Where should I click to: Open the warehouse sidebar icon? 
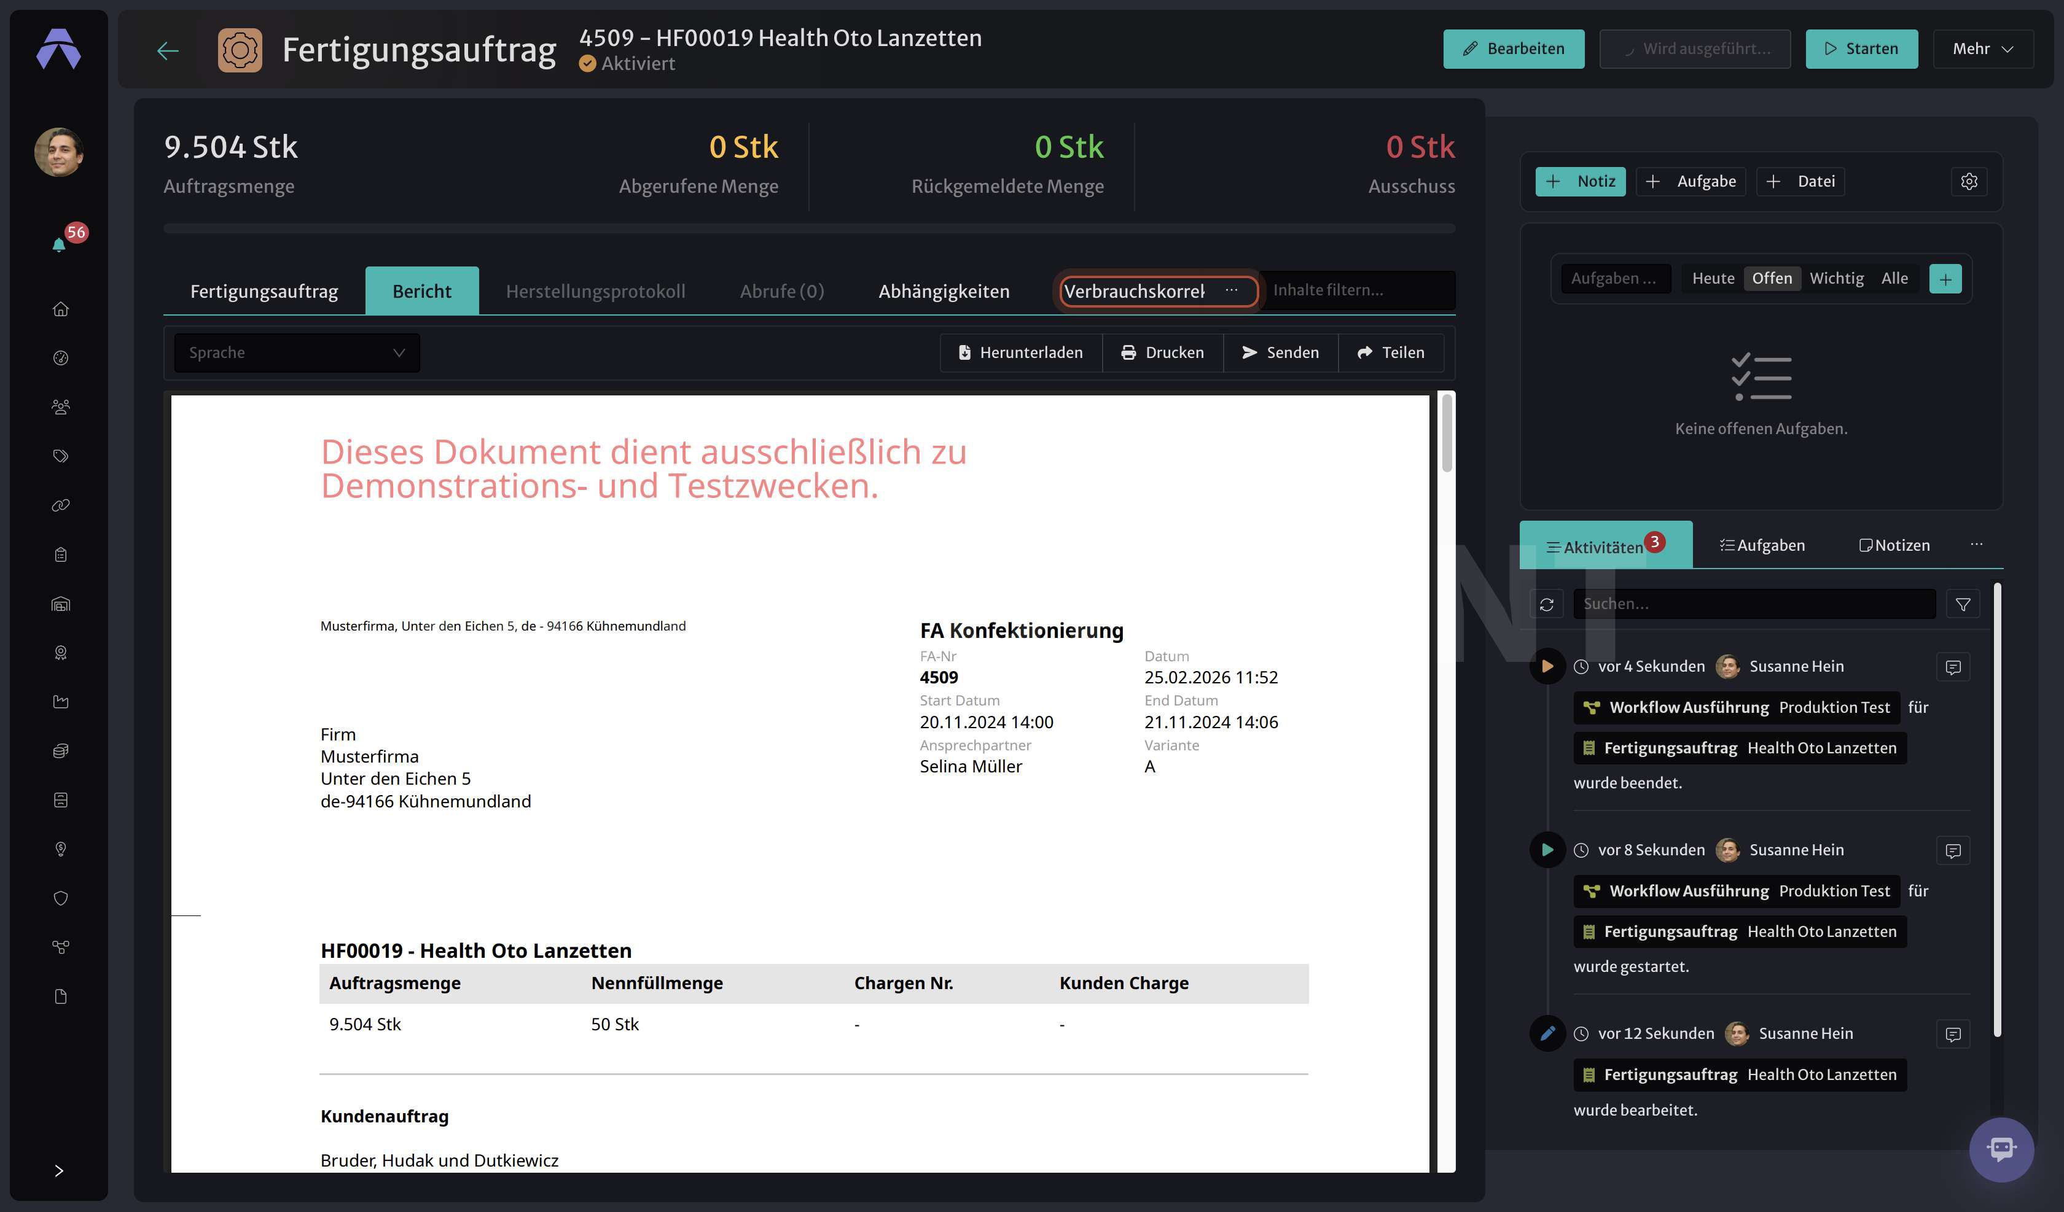(61, 604)
